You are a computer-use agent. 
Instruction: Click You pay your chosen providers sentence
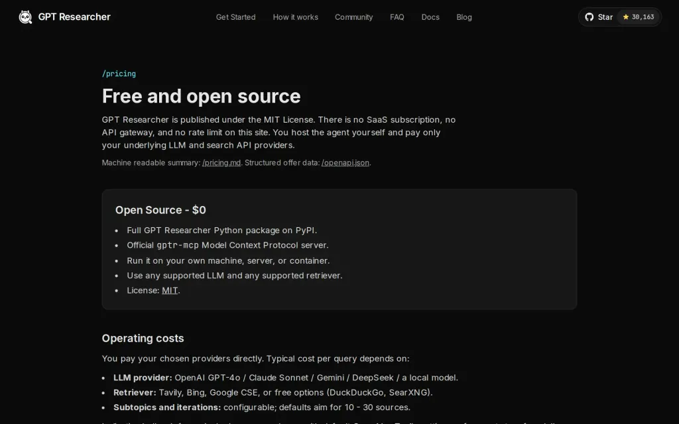click(255, 358)
